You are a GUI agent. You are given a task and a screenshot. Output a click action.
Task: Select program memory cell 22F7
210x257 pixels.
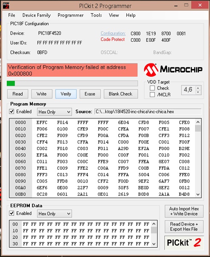pos(83,188)
